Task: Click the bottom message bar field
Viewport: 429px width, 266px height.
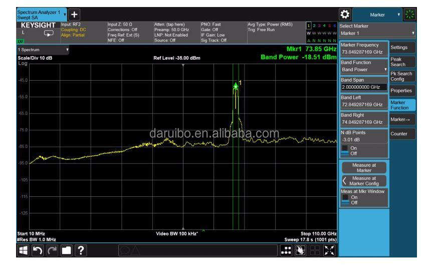Action: point(198,250)
